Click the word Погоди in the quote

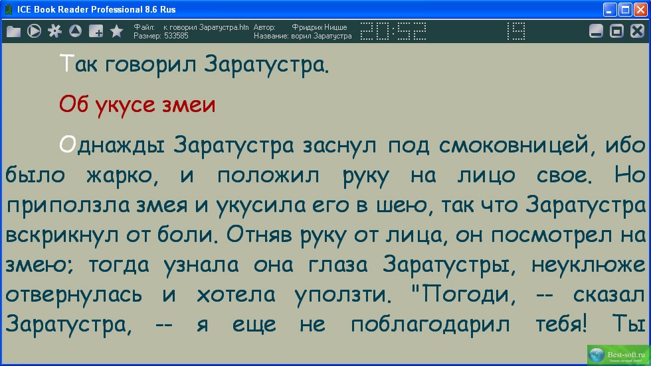(x=466, y=294)
